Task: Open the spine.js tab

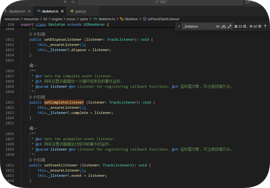Action: point(81,11)
